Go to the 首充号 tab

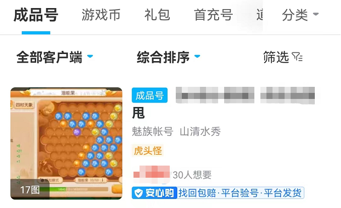point(214,15)
